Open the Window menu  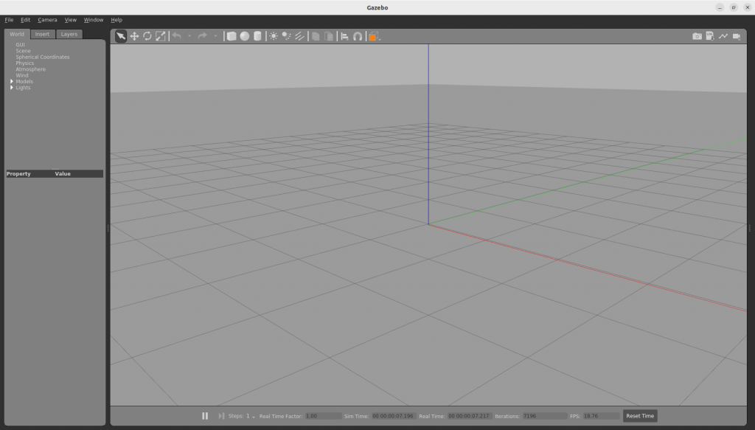[x=94, y=20]
